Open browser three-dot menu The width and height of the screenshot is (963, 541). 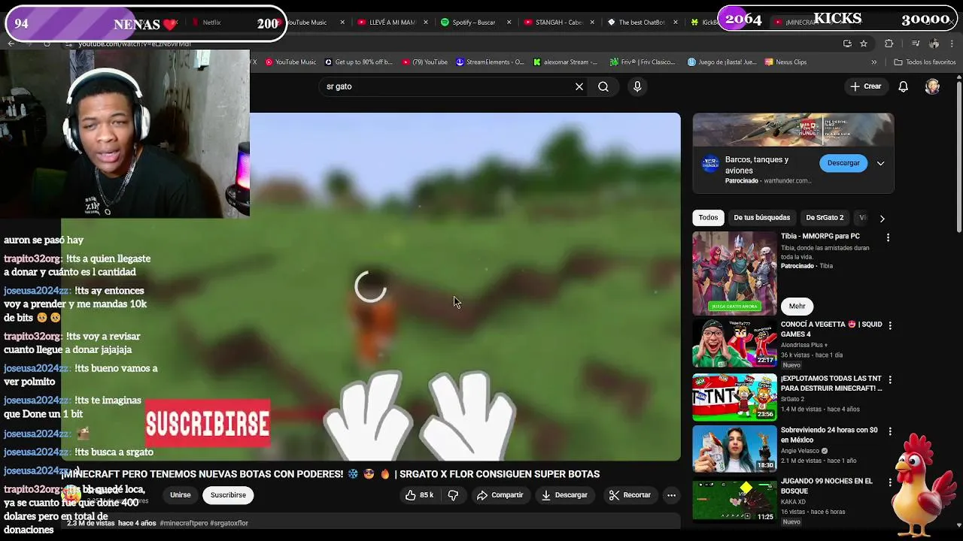click(952, 44)
